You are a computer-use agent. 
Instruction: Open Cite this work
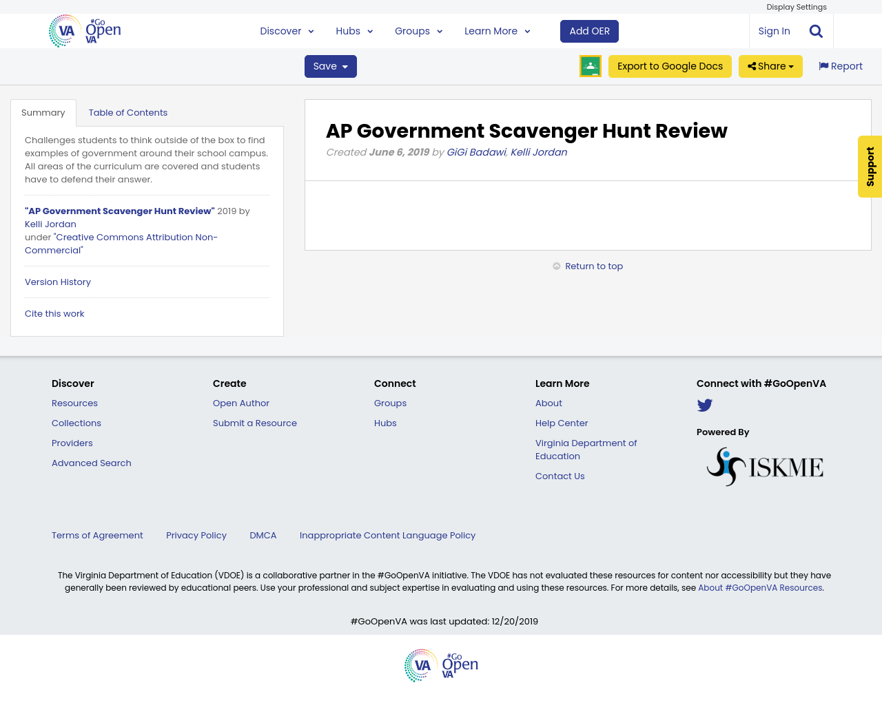coord(54,312)
